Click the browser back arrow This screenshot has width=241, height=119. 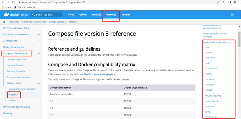click(x=3, y=2)
